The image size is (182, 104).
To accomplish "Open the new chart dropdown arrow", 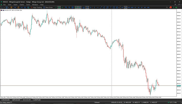I will coord(4,7).
